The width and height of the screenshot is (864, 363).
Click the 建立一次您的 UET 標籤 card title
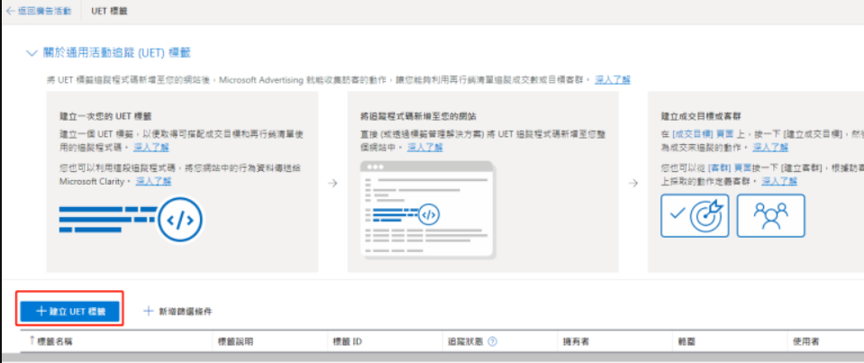coord(105,116)
